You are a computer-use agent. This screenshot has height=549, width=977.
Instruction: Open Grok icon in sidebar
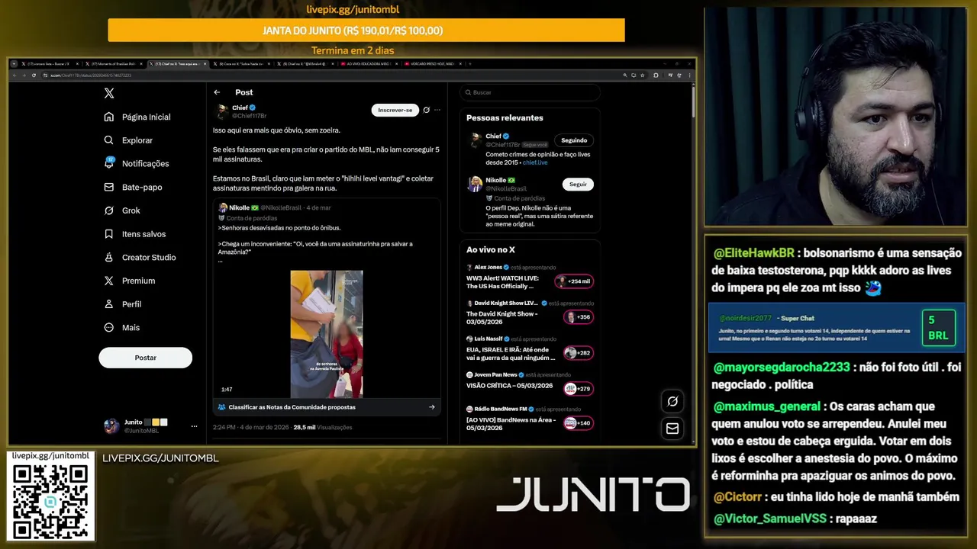tap(109, 210)
